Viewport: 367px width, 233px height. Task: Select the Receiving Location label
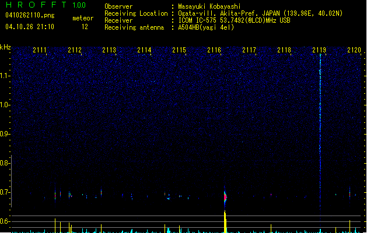click(x=136, y=13)
